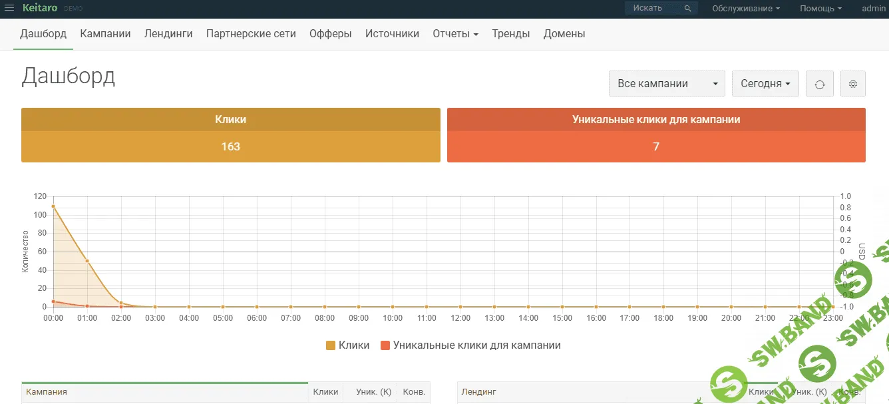Expand the Отчеты menu

tap(455, 34)
